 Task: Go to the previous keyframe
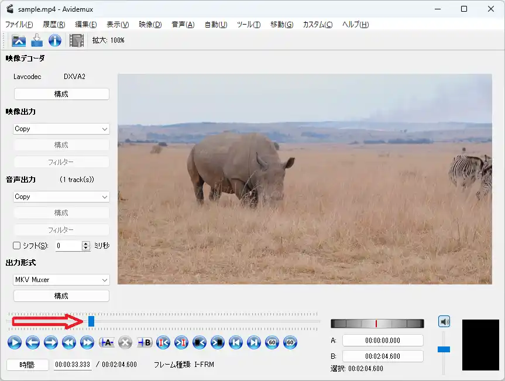coord(68,343)
